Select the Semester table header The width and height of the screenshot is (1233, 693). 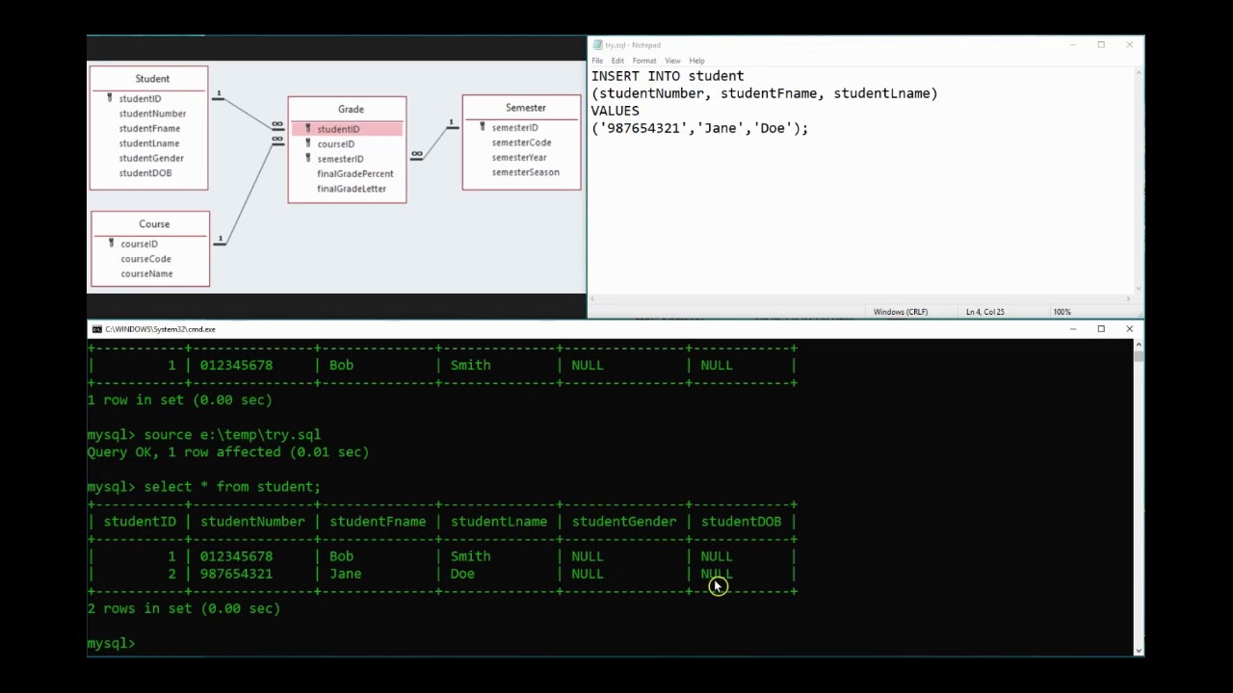[526, 108]
